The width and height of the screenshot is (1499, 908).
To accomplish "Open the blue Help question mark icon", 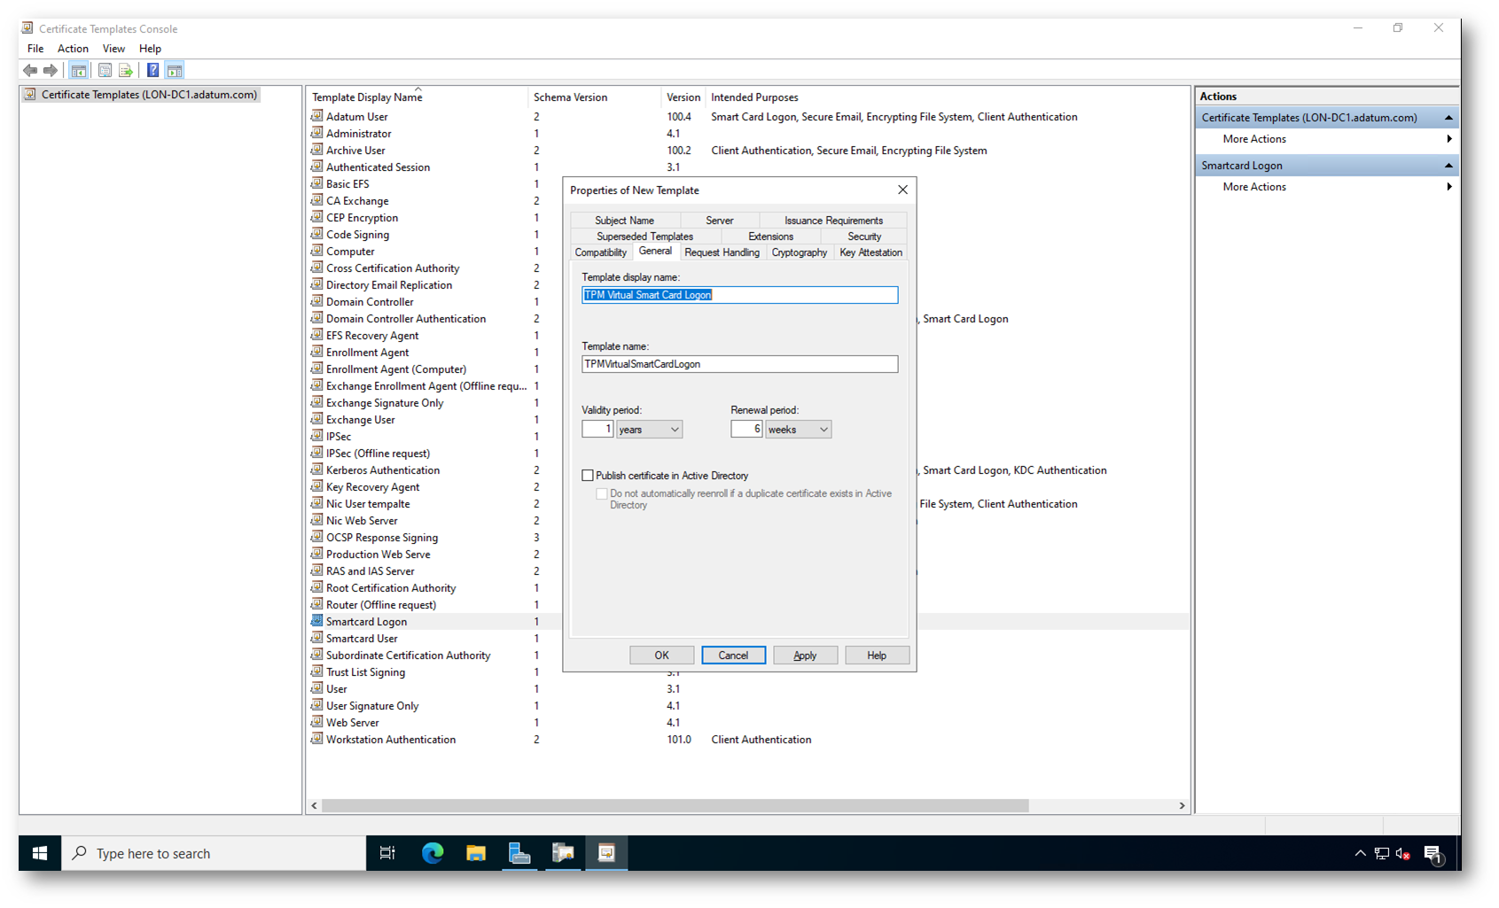I will click(x=152, y=71).
